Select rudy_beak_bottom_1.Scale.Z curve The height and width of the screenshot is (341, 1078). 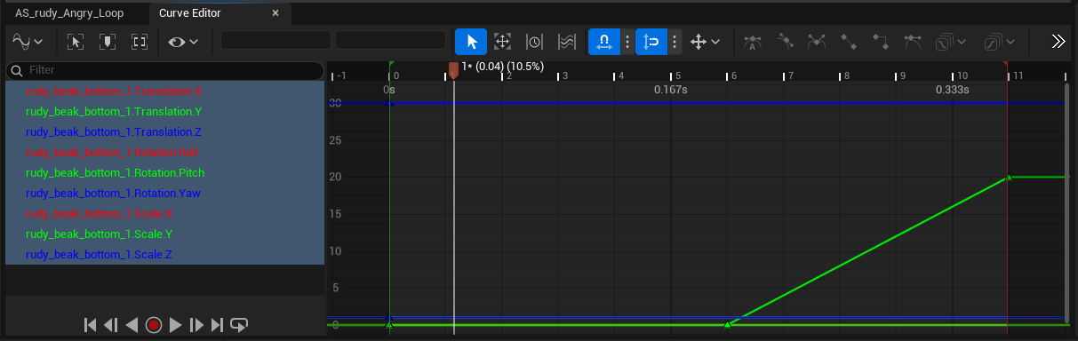[99, 255]
